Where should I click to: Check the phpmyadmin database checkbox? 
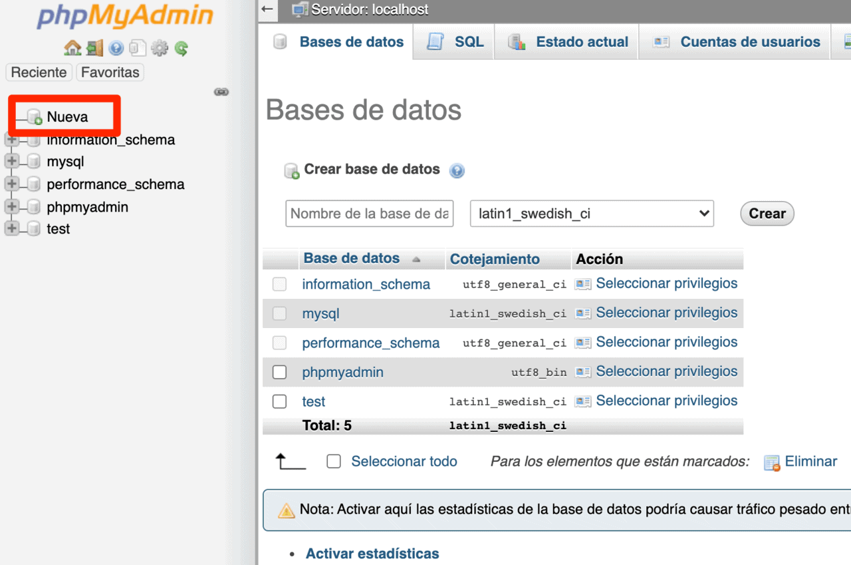coord(279,372)
